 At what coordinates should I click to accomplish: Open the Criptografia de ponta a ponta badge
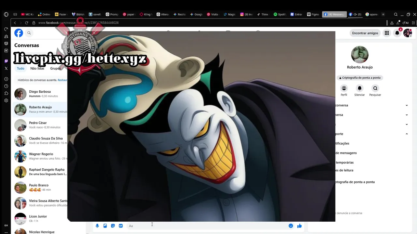(x=360, y=78)
